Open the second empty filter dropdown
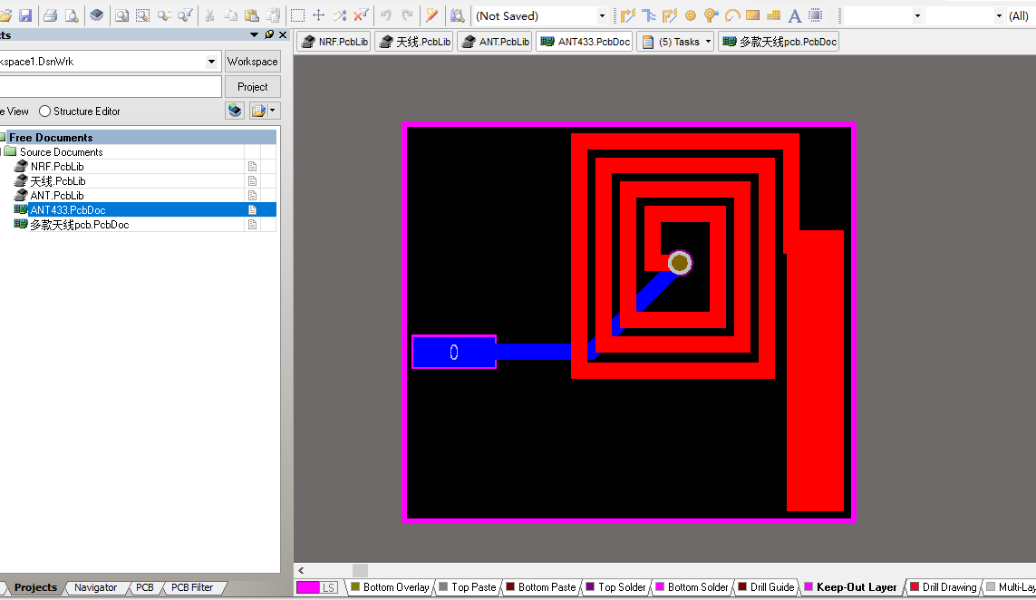 tap(998, 15)
